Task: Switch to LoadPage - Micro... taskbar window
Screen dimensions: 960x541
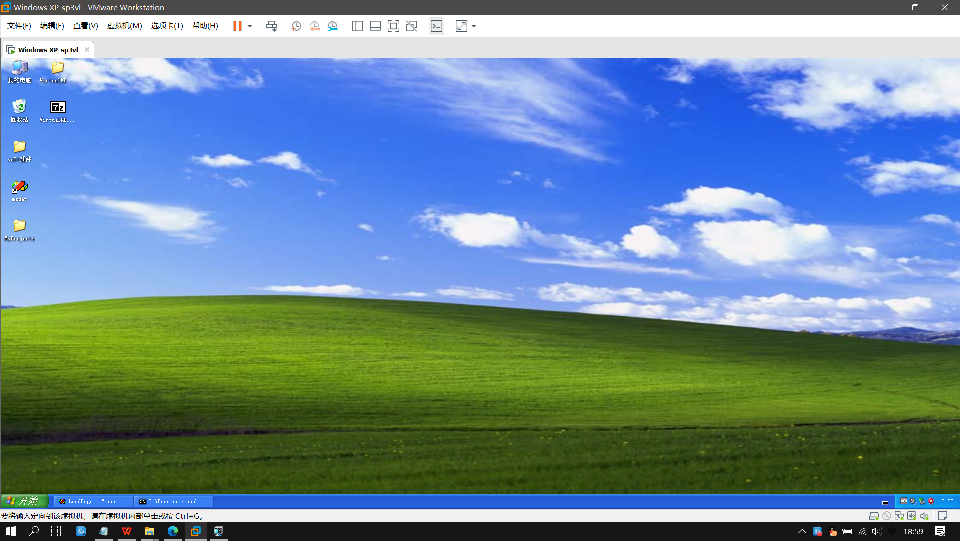Action: 93,501
